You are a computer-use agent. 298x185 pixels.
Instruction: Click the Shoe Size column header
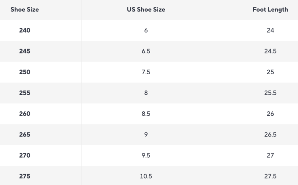click(24, 9)
